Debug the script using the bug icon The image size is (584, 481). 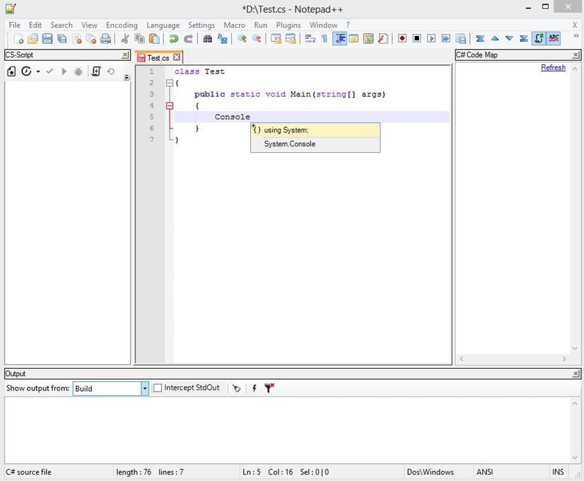78,71
